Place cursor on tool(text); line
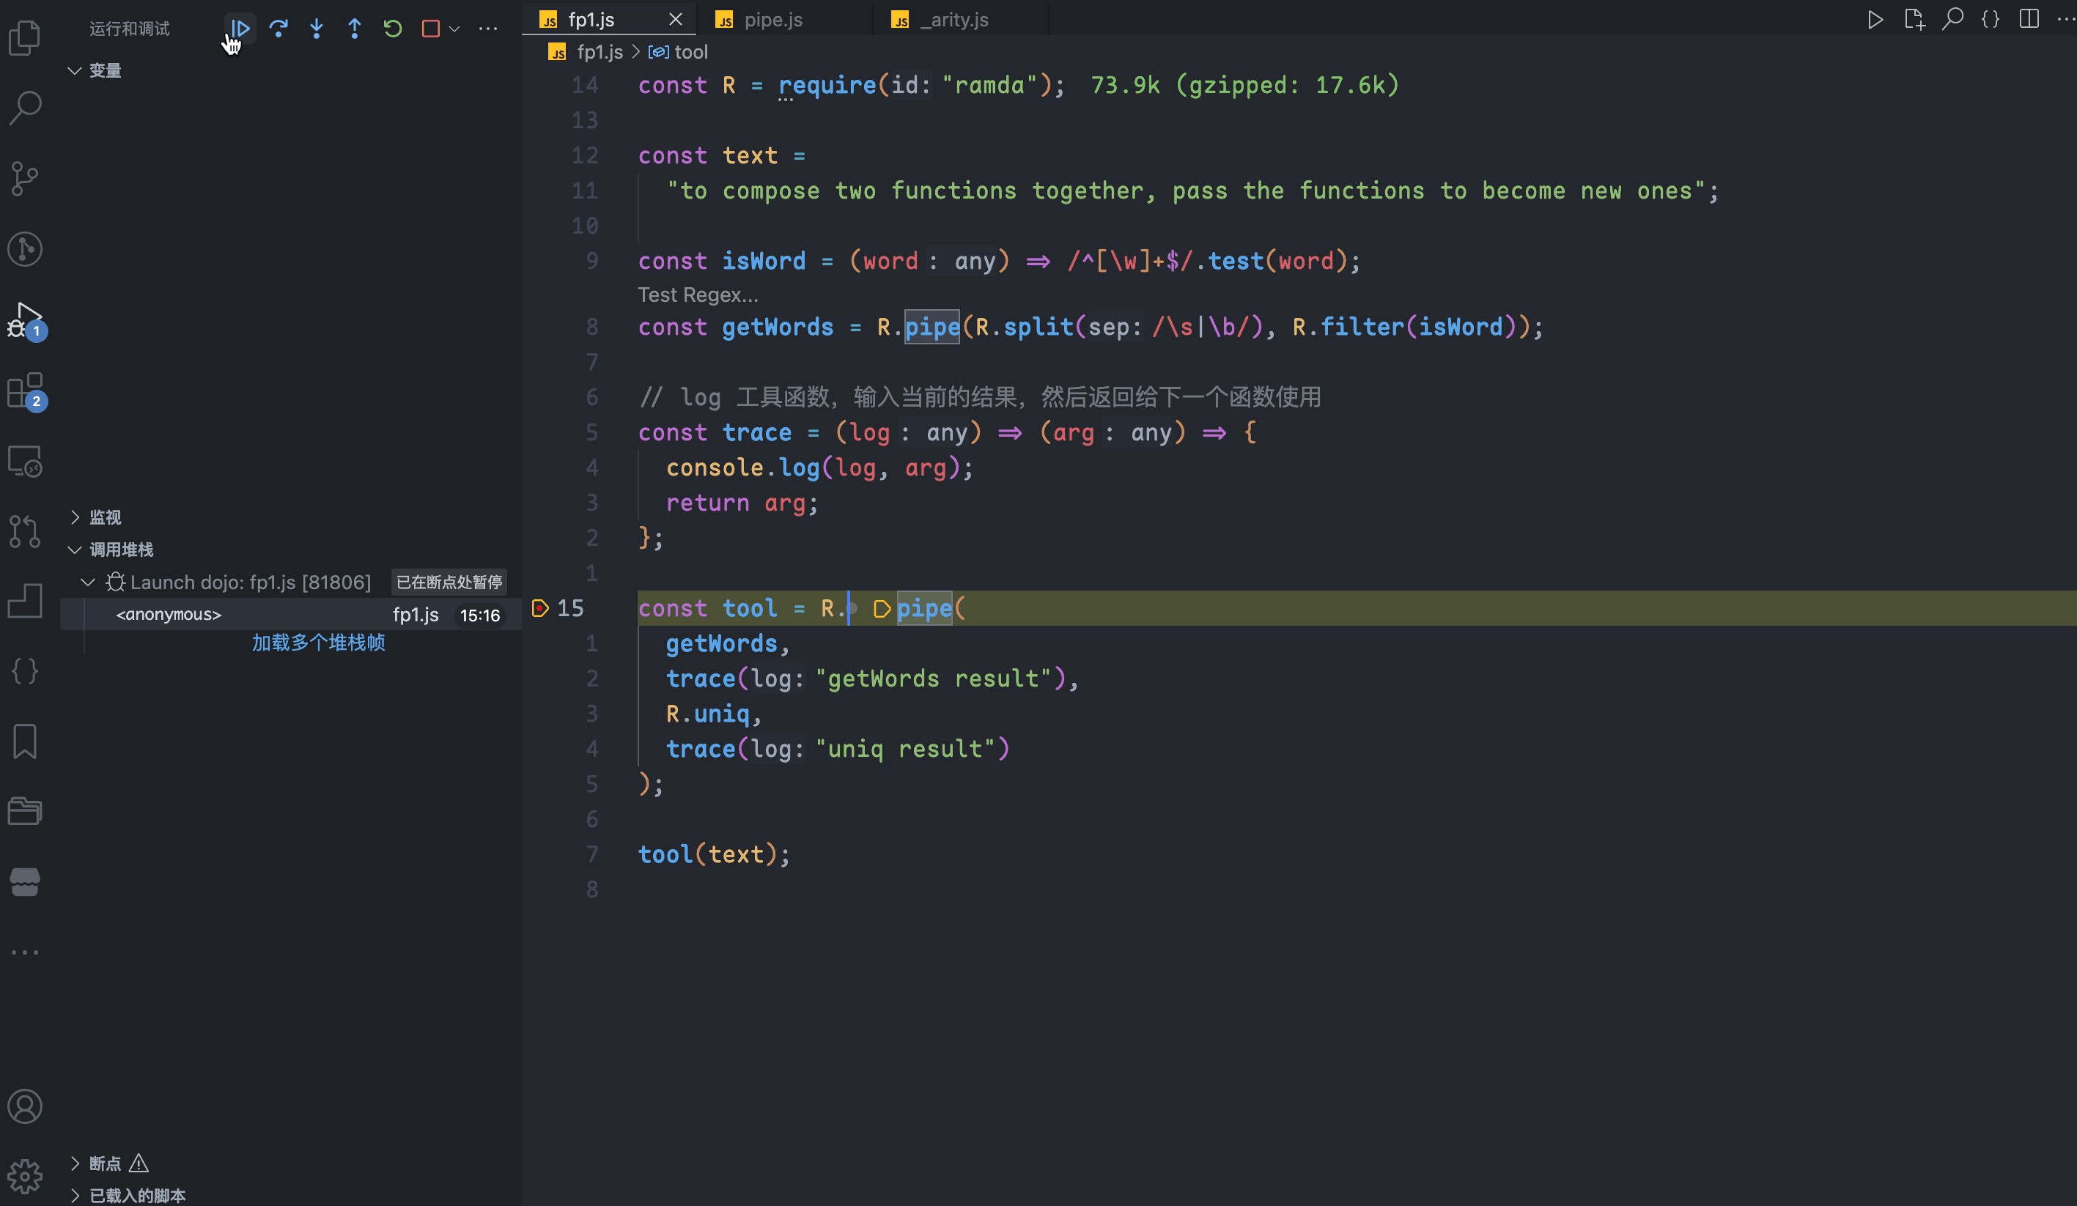 pyautogui.click(x=714, y=854)
